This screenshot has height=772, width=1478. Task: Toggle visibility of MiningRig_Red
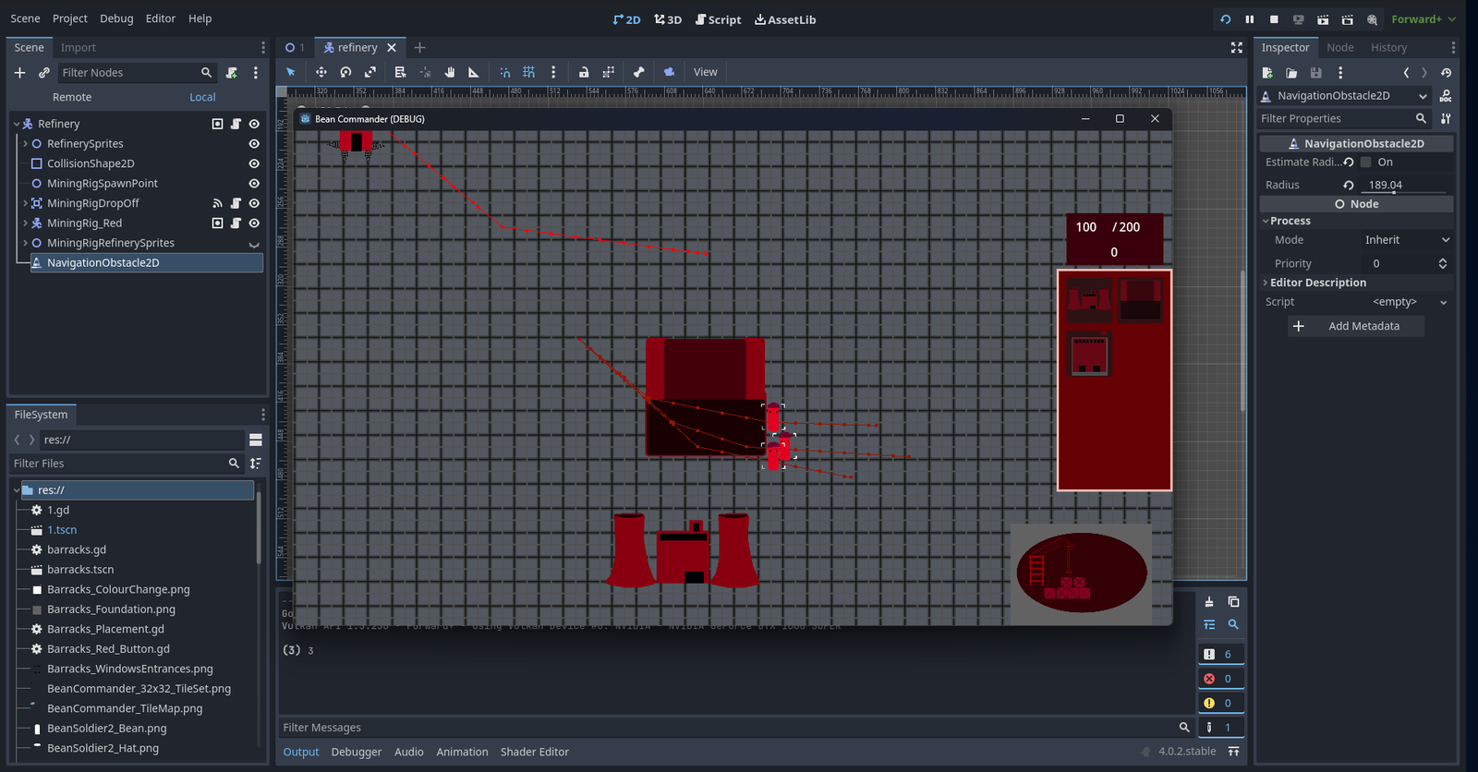[254, 223]
